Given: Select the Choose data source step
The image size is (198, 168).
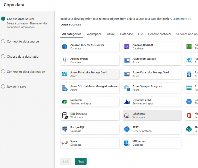Looking at the screenshot, I should click(x=21, y=19).
